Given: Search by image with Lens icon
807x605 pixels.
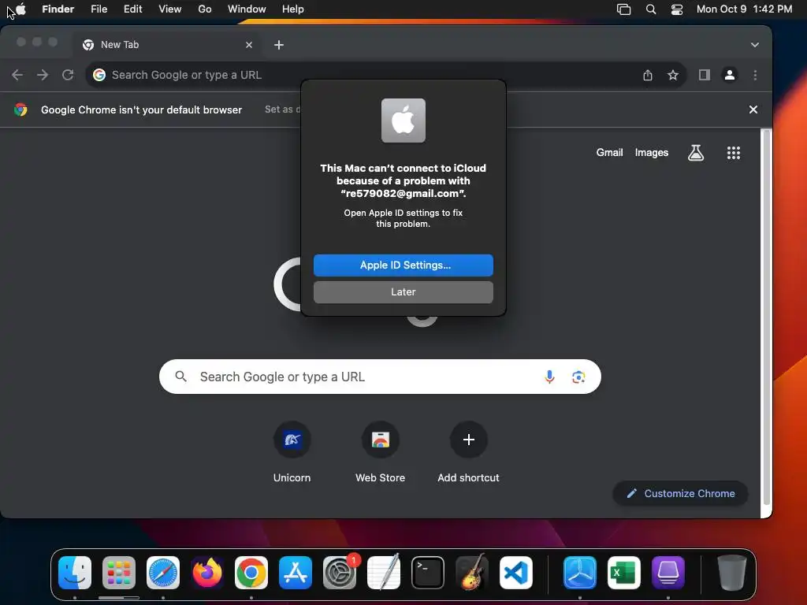Looking at the screenshot, I should [x=578, y=377].
